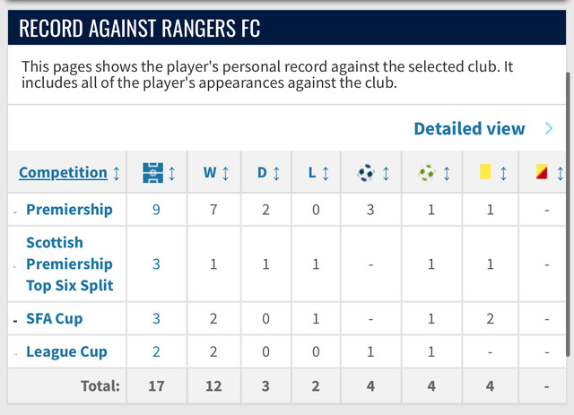Image resolution: width=574 pixels, height=415 pixels.
Task: Click the Competition column header link
Action: pos(63,172)
